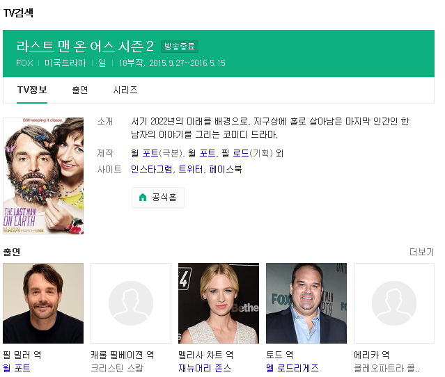Click the 필 밀러 역 cast photo
This screenshot has width=445, height=377.
point(43,303)
